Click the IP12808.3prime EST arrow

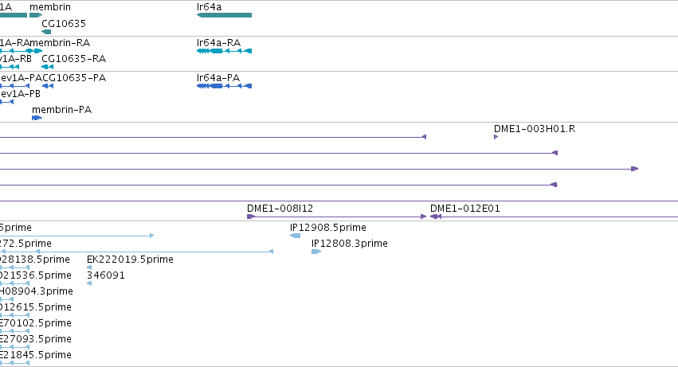click(x=316, y=252)
